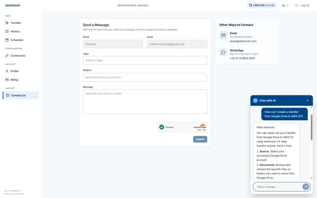Open the Select a topic dropdown

[145, 60]
